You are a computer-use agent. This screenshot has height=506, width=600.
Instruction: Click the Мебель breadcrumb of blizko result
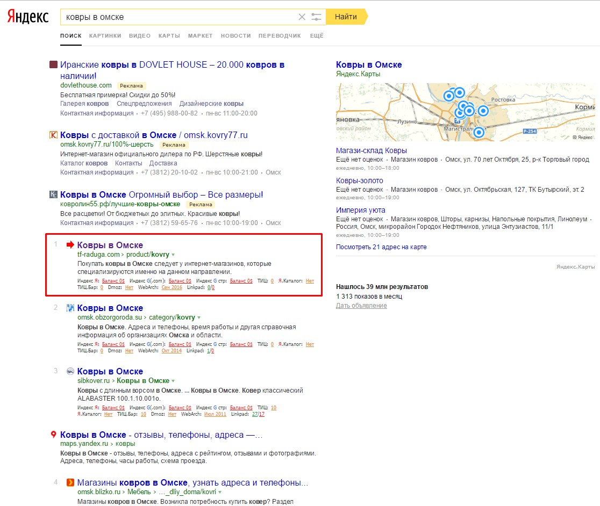[x=139, y=492]
